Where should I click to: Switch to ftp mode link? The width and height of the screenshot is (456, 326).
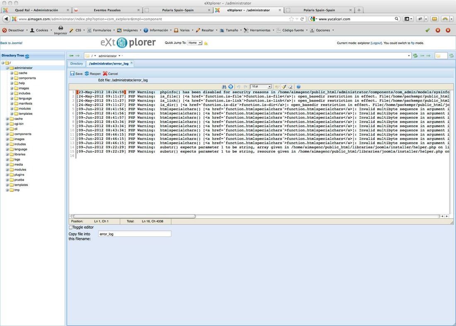[x=412, y=43]
